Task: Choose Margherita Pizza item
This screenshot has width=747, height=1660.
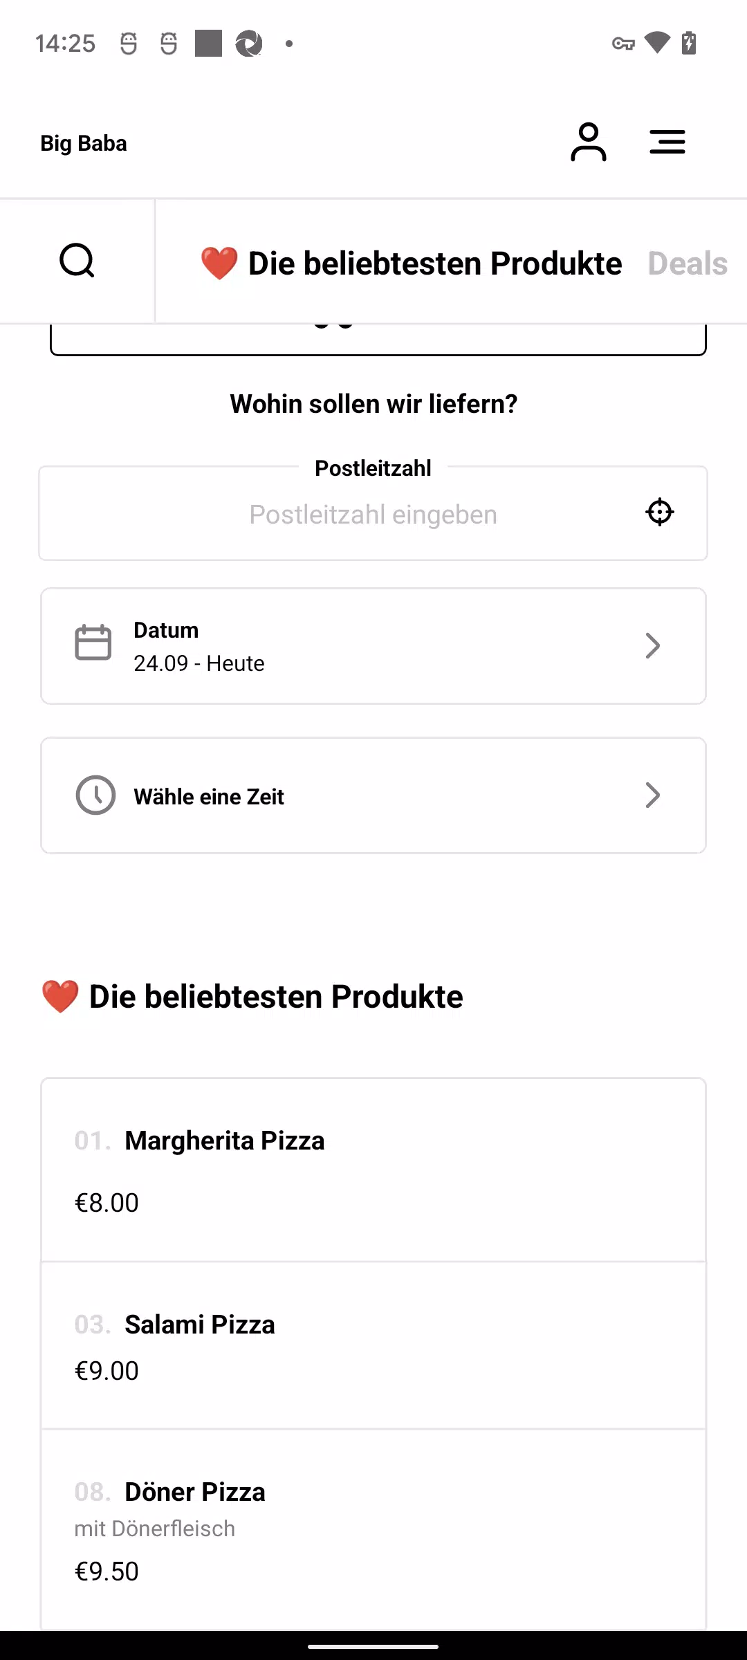Action: coord(373,1170)
